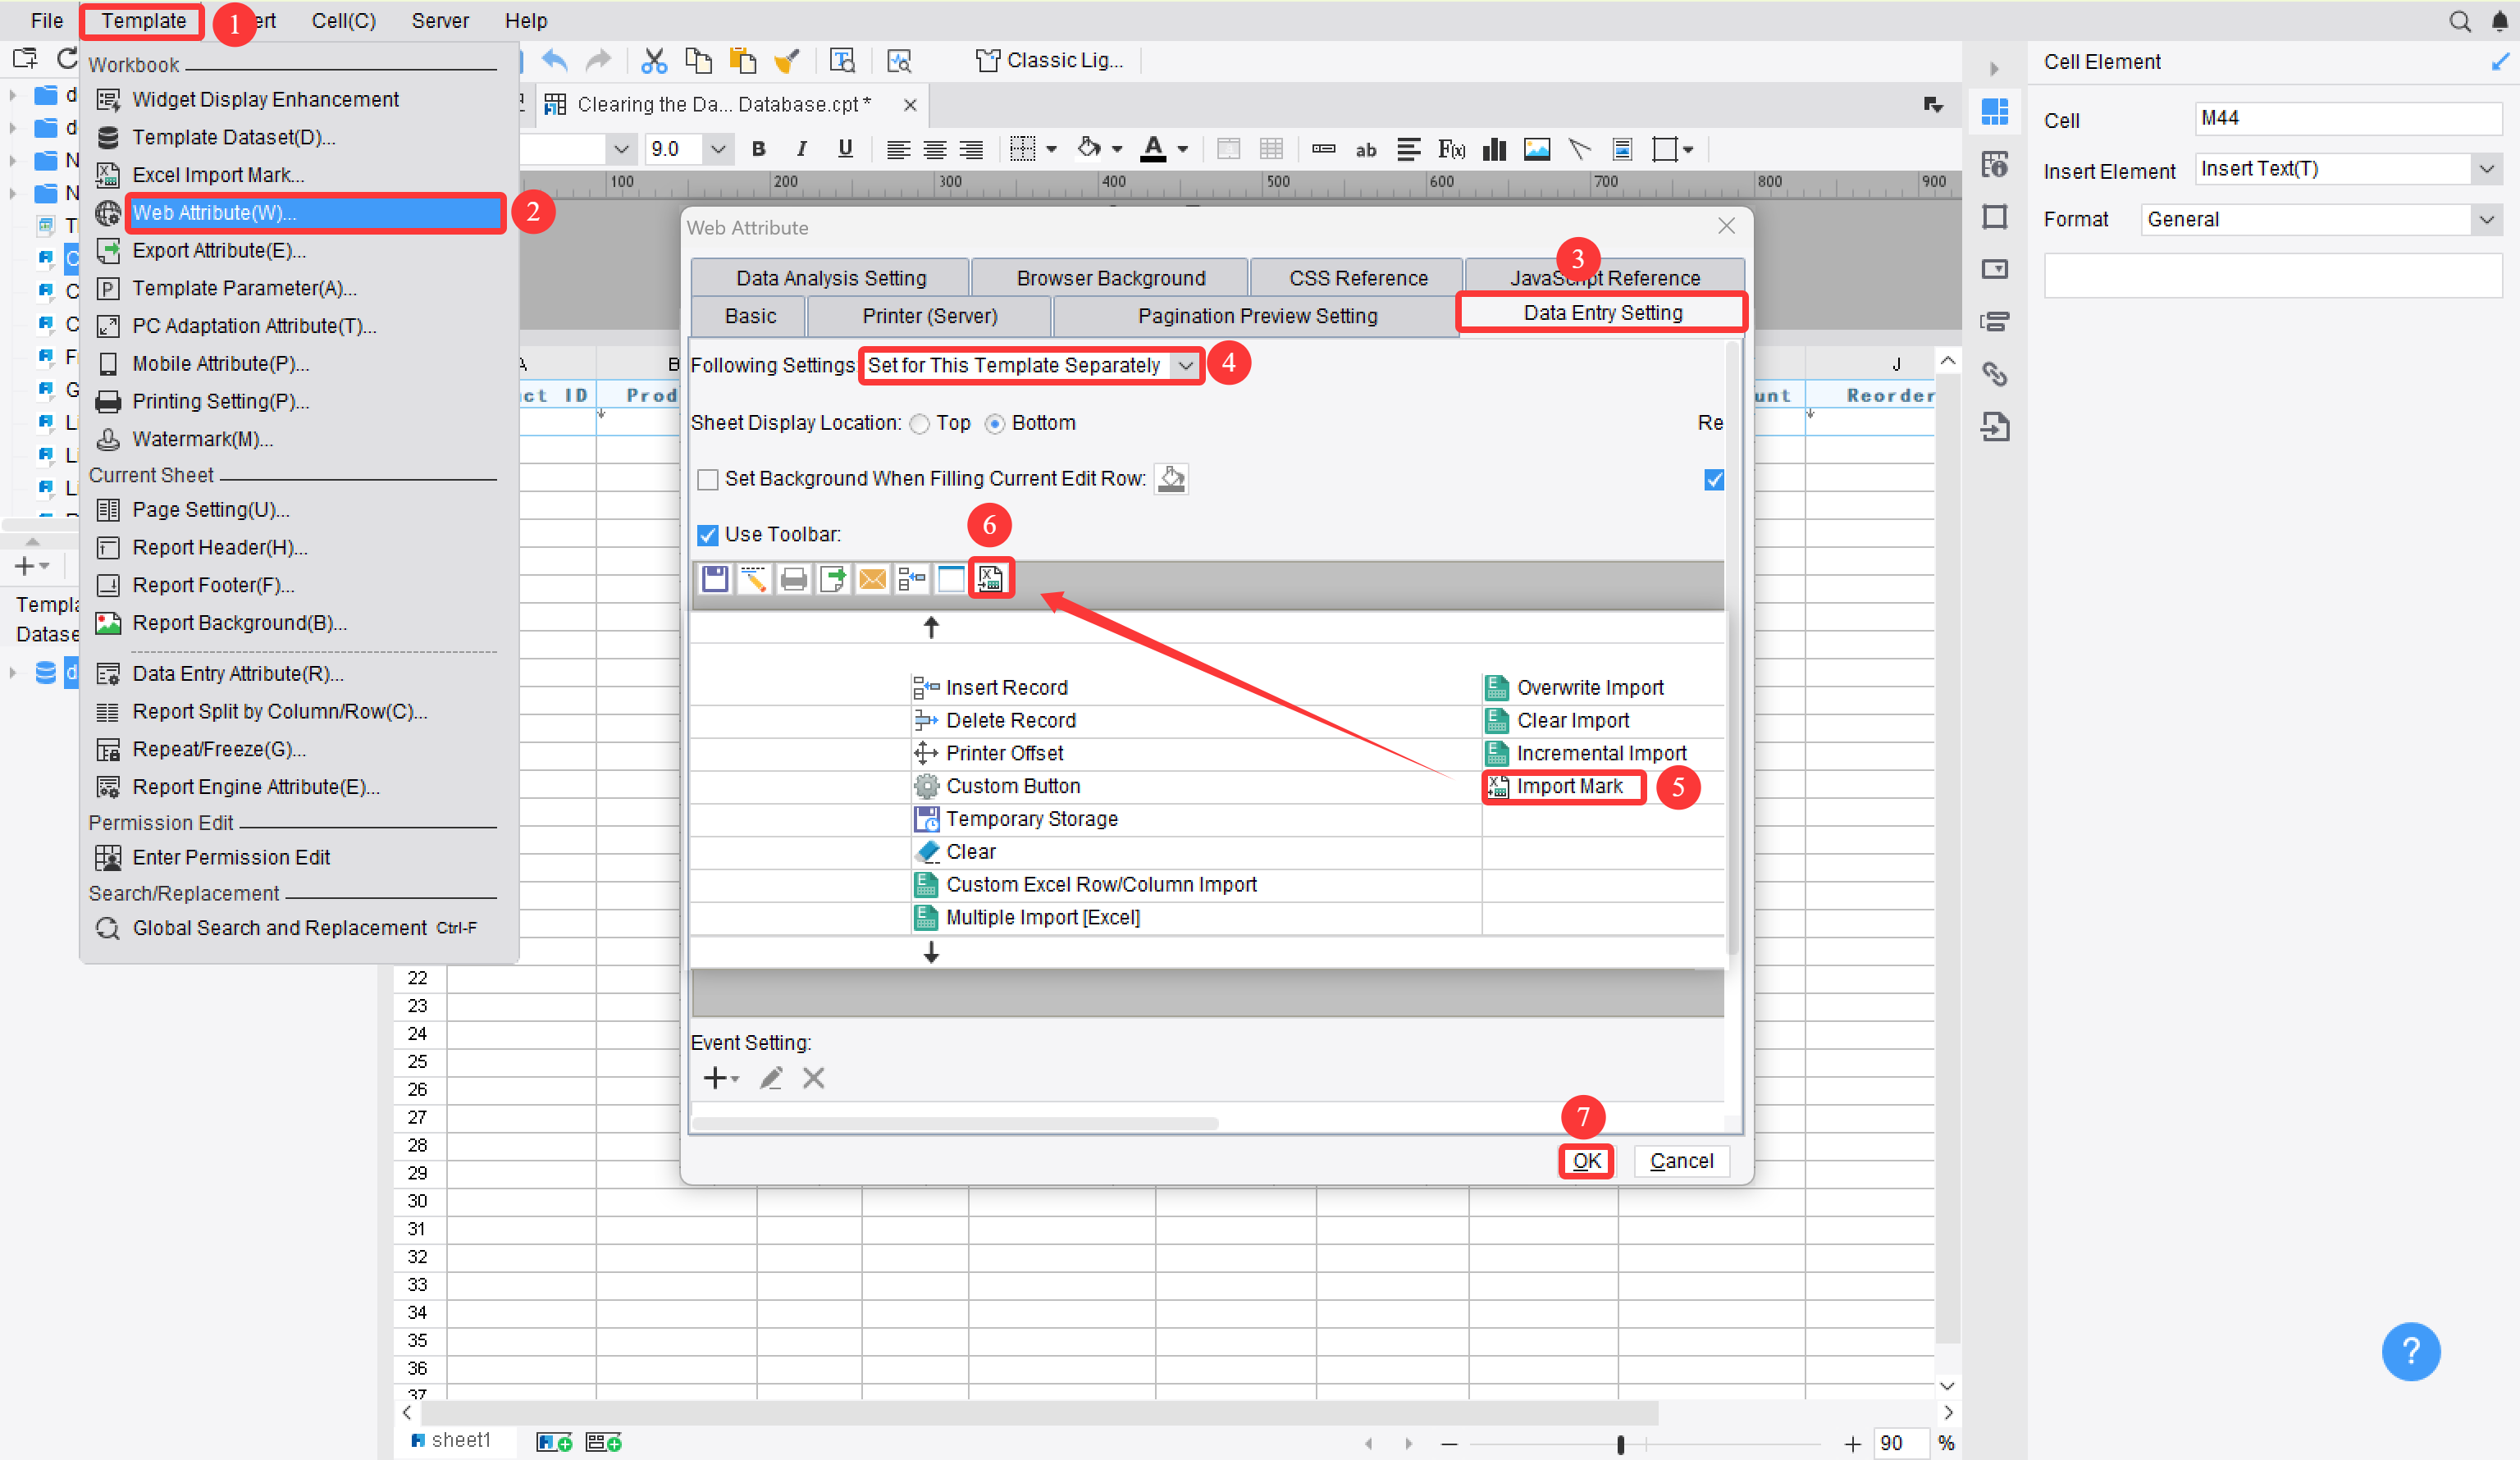Click the print icon in the toolbar preview

[793, 578]
